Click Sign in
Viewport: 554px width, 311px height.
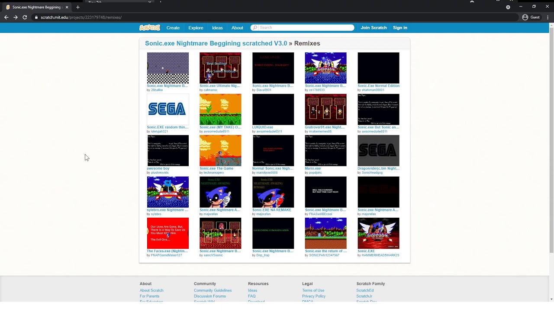(x=400, y=28)
